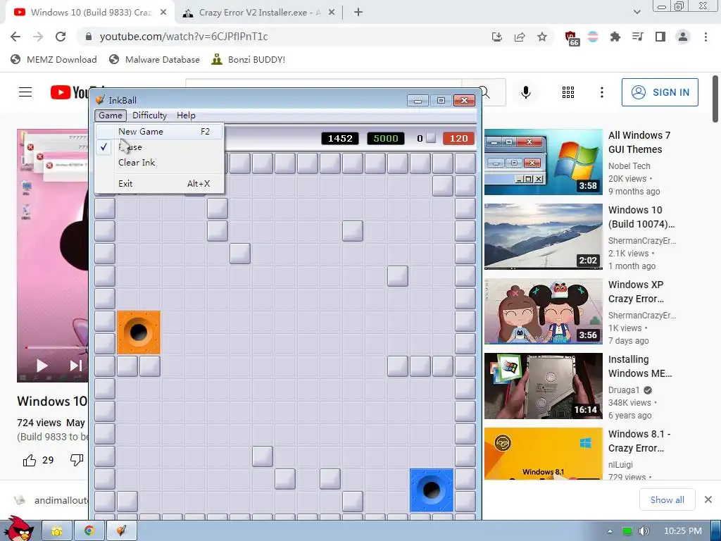Click the share page icon in address bar
This screenshot has height=541, width=721.
click(520, 37)
